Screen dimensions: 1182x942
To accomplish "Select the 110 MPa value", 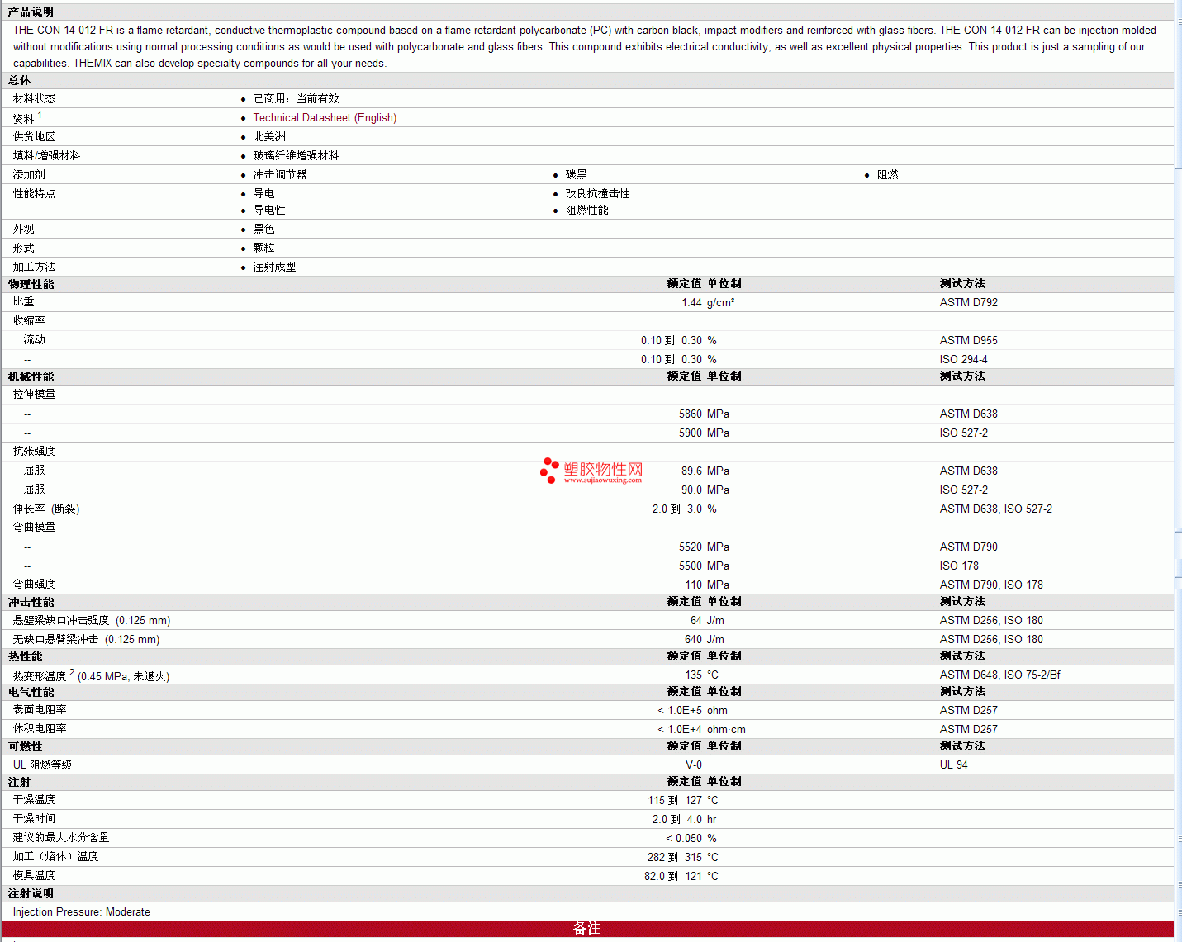I will [707, 585].
